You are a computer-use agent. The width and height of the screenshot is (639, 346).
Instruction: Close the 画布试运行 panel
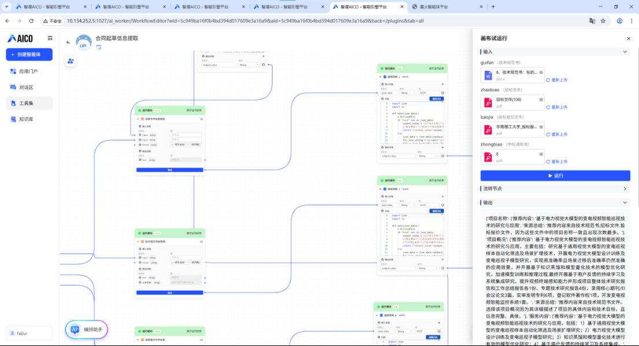pyautogui.click(x=629, y=39)
